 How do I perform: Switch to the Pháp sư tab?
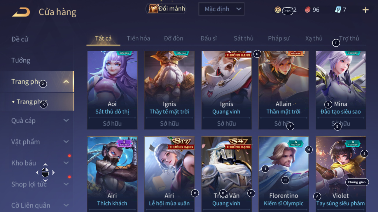[x=279, y=38]
